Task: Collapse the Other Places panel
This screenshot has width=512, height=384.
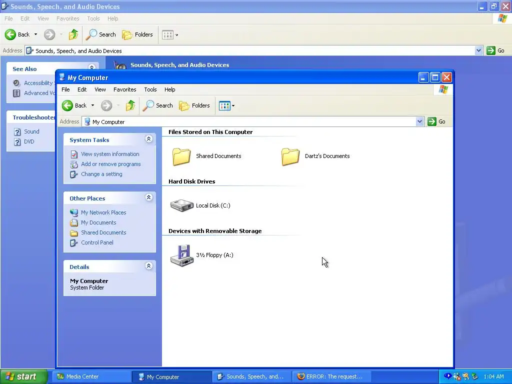Action: tap(148, 197)
